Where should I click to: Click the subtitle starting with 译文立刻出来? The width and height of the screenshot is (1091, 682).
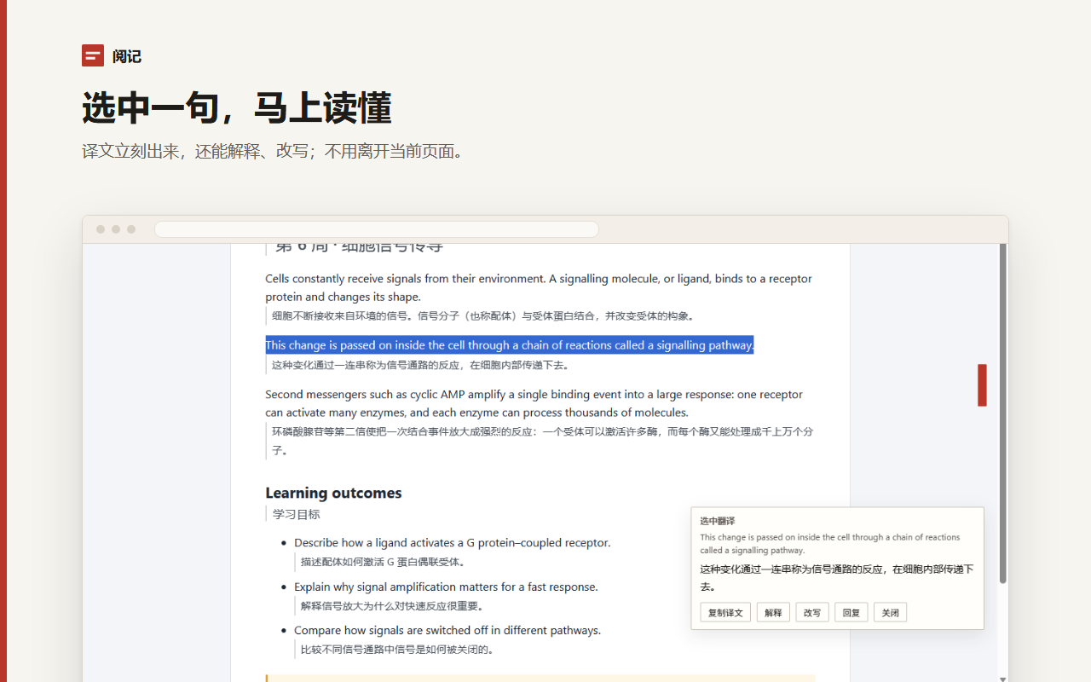[x=273, y=152]
